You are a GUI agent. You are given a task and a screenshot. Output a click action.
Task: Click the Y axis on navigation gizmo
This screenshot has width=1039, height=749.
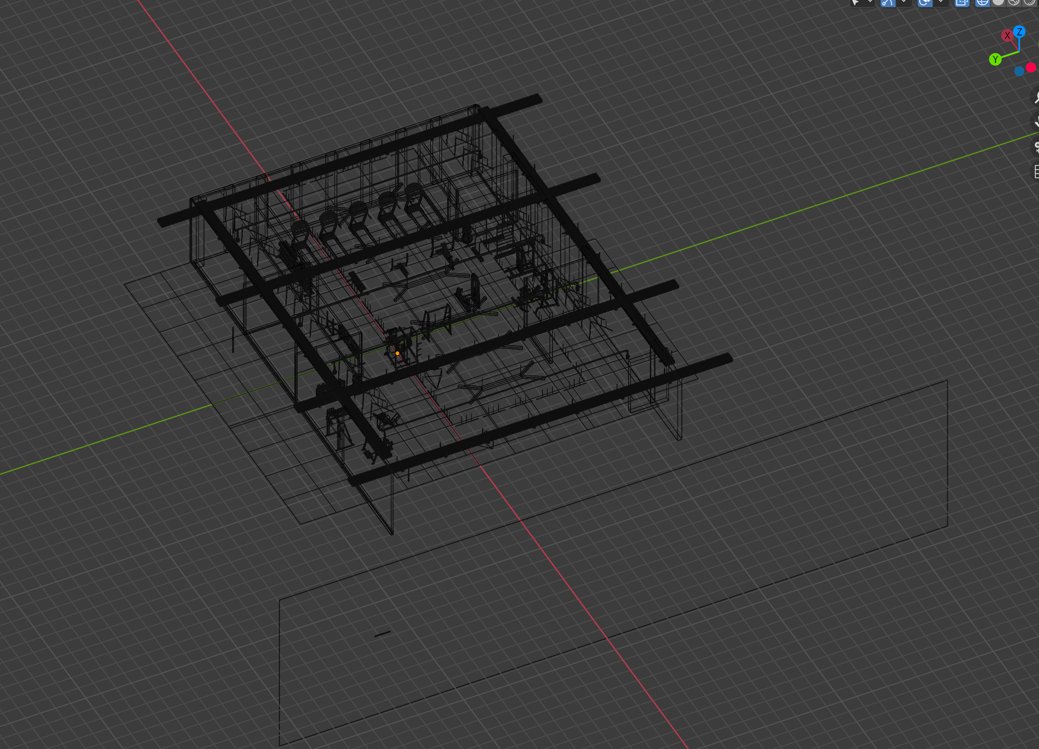click(x=995, y=59)
